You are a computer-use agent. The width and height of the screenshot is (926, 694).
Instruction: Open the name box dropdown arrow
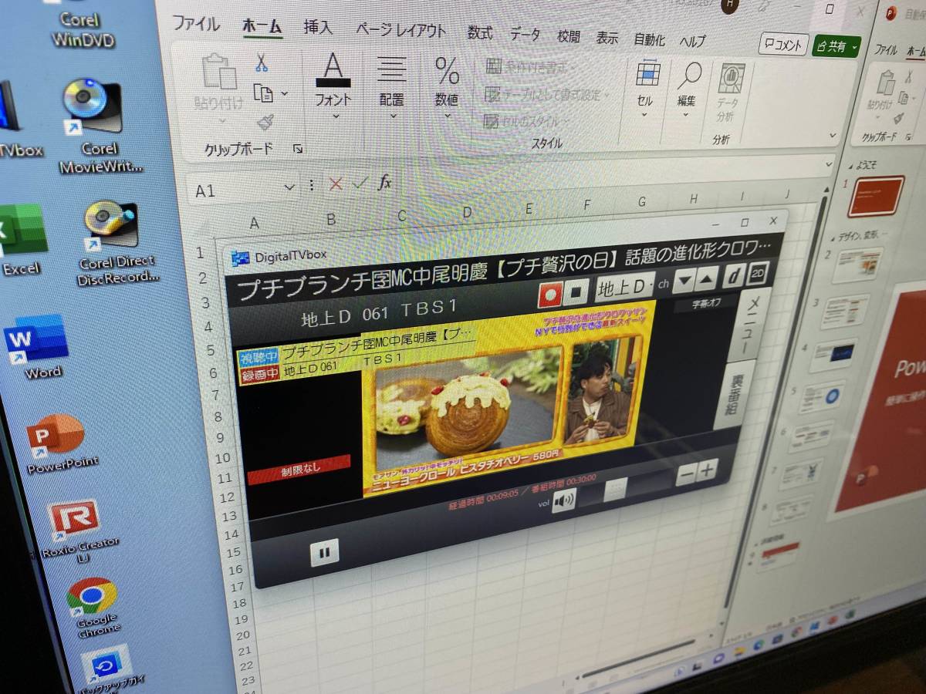point(289,187)
